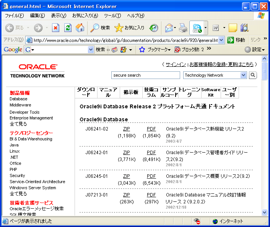Image resolution: width=270 pixels, height=227 pixels.
Task: Click the vertical scrollbar down arrow
Action: pyautogui.click(x=265, y=212)
